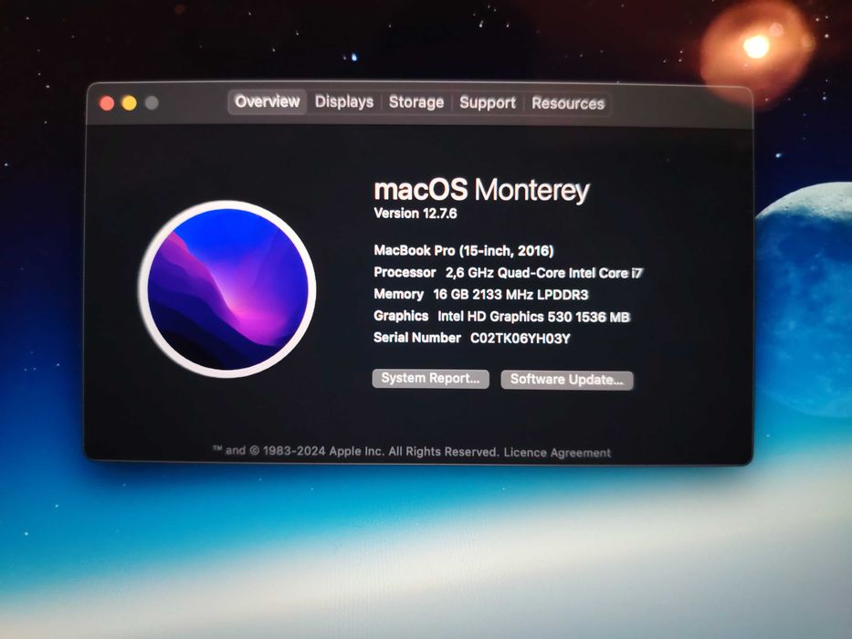Close the About This Mac window

coord(107,103)
